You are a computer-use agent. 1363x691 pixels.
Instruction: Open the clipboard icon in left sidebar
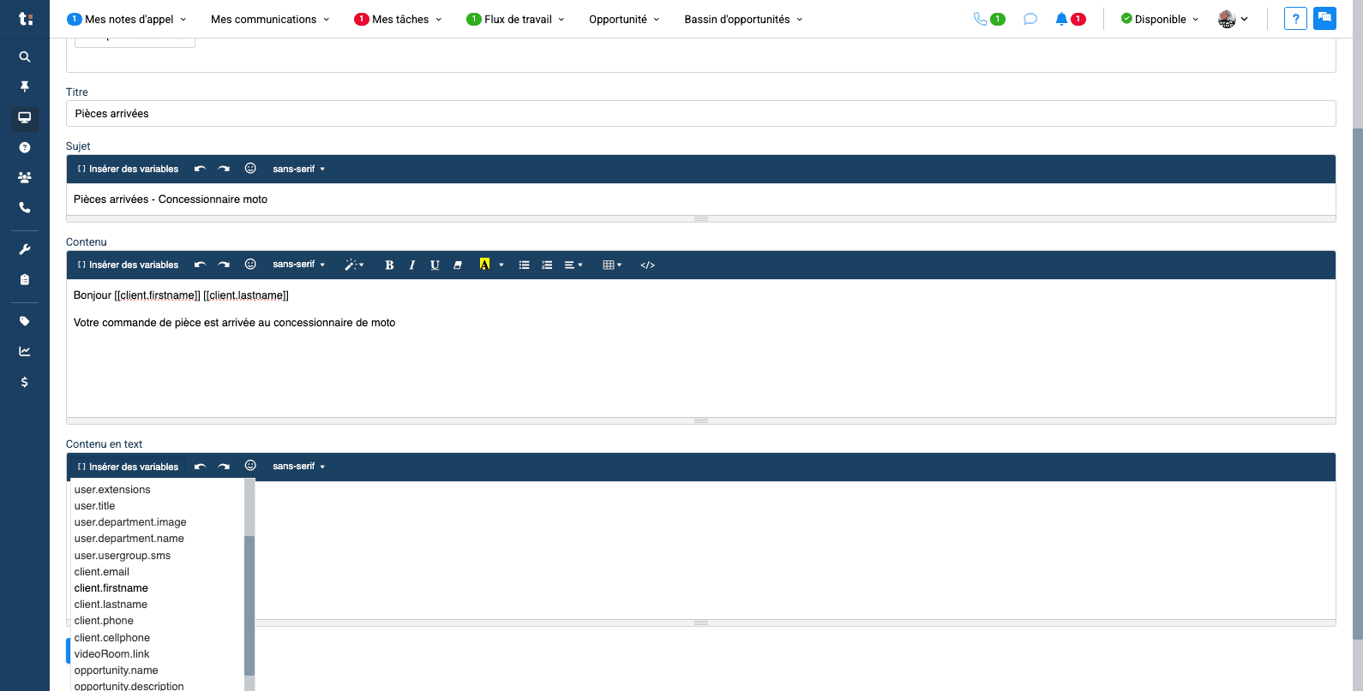click(25, 279)
